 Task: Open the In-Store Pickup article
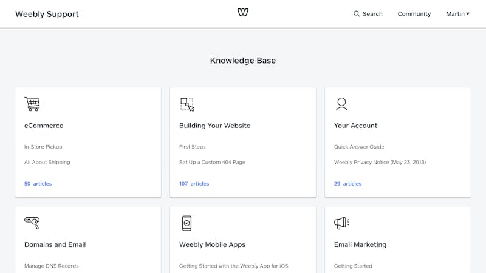[x=43, y=147]
